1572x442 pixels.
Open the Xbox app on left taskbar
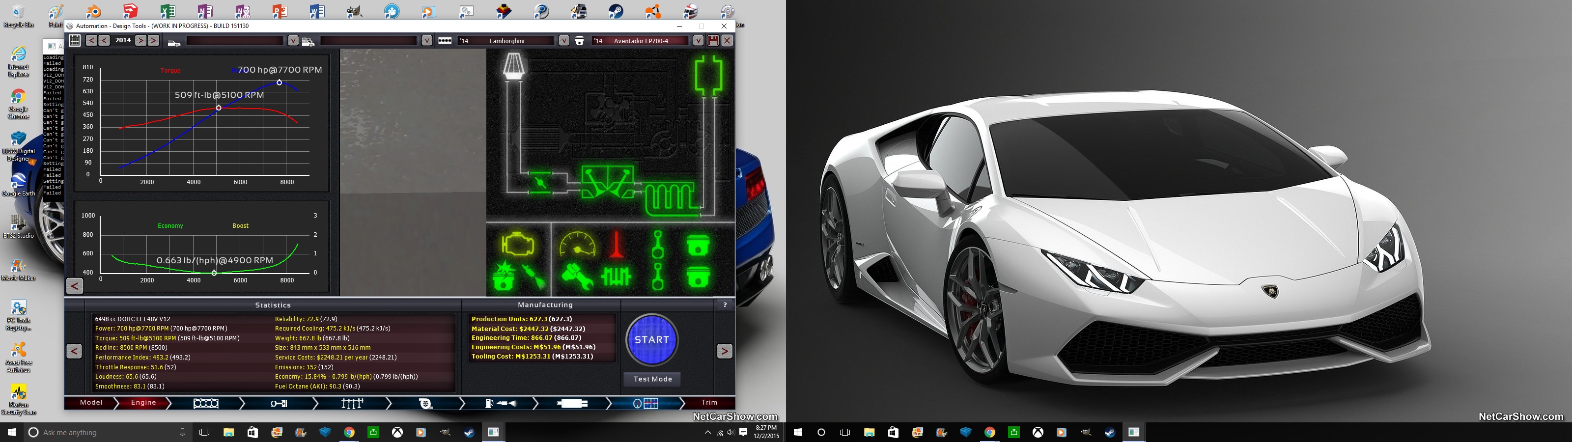point(397,432)
